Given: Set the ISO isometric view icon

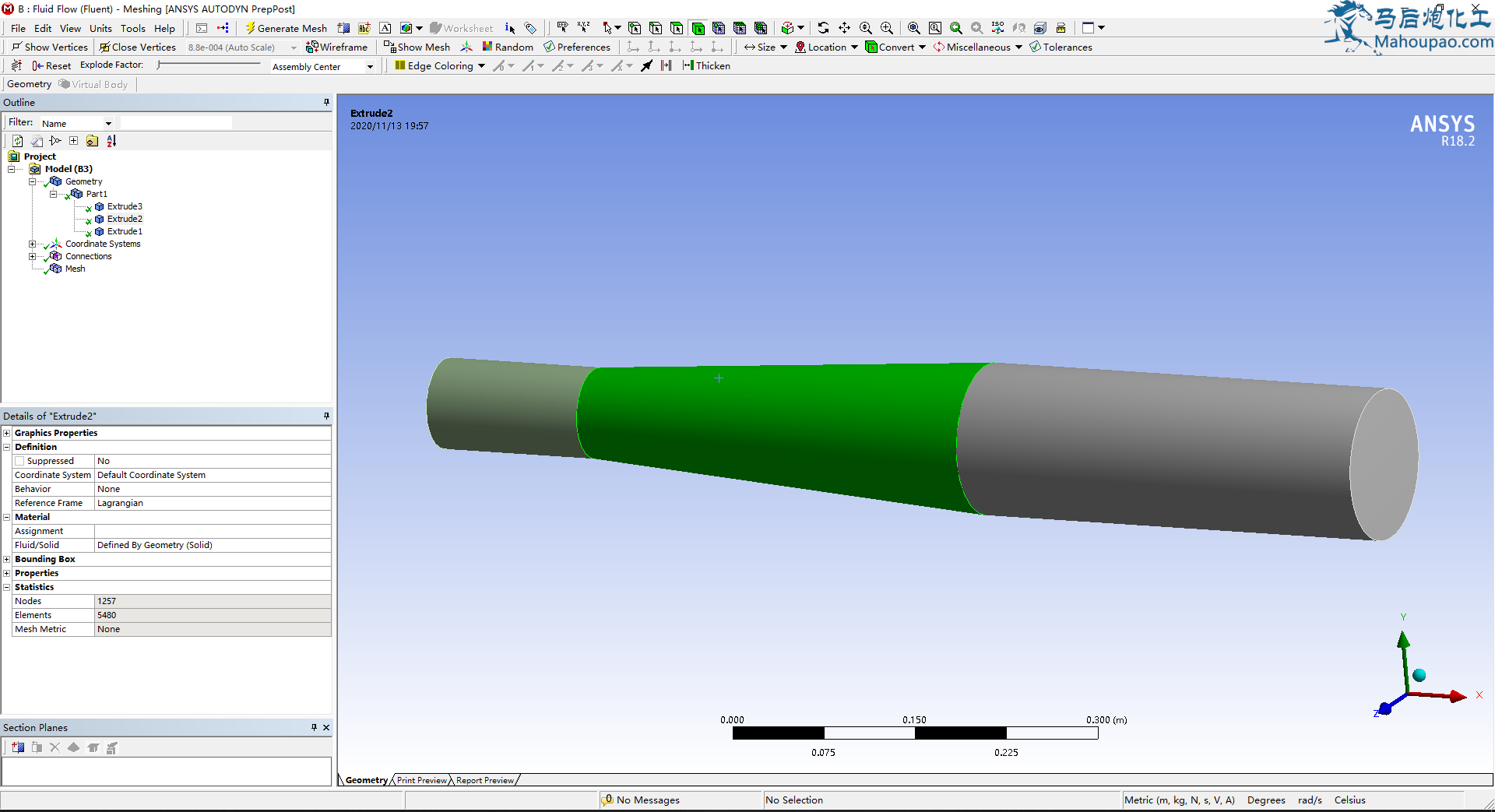Looking at the screenshot, I should tap(997, 28).
